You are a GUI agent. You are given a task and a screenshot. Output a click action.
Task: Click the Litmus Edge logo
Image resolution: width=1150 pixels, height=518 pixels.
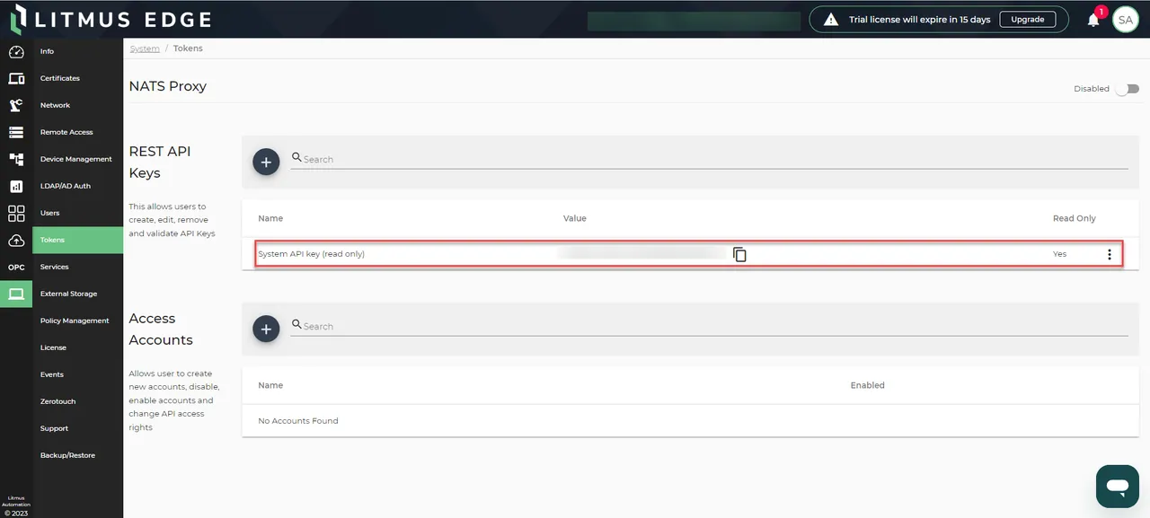[x=110, y=18]
